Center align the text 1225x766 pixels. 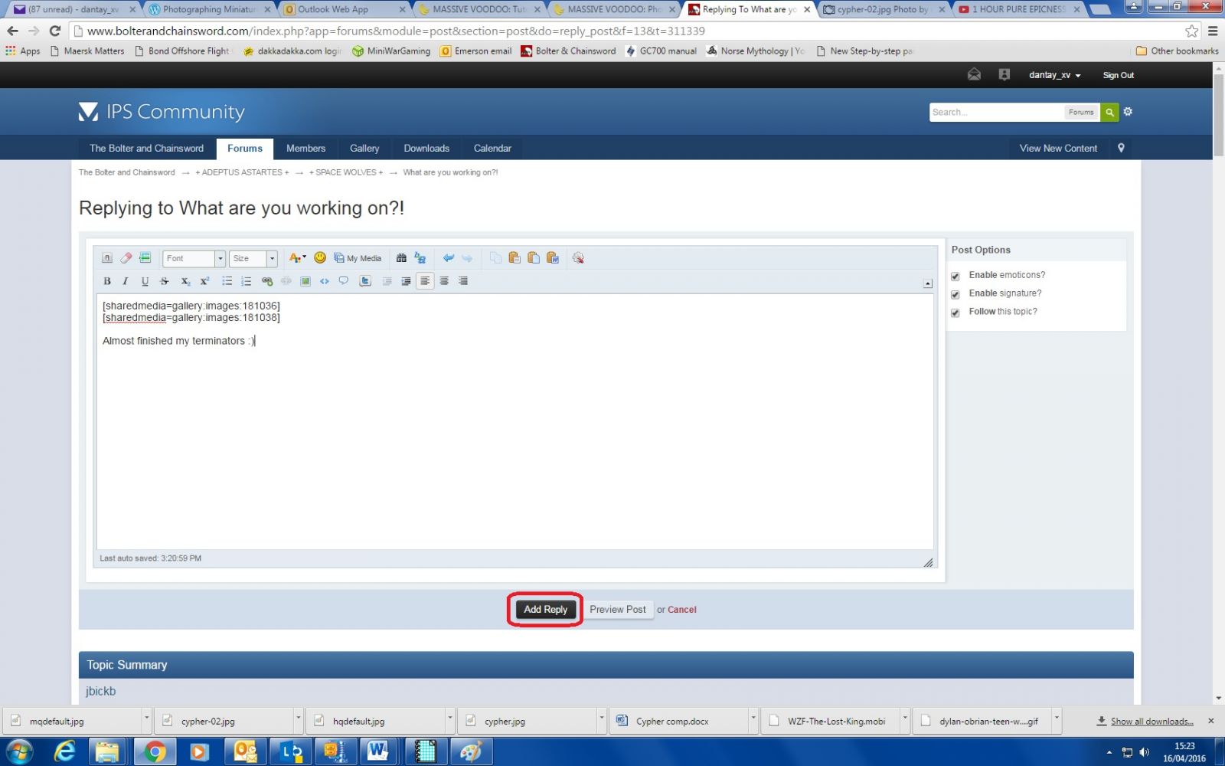(x=444, y=281)
